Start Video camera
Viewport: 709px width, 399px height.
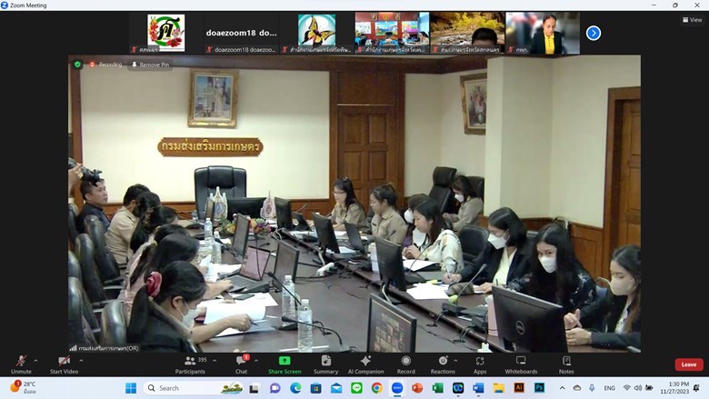(x=63, y=364)
